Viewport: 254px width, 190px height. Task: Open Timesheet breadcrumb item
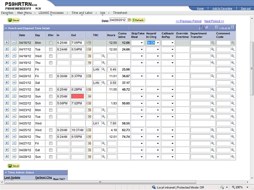pos(120,13)
